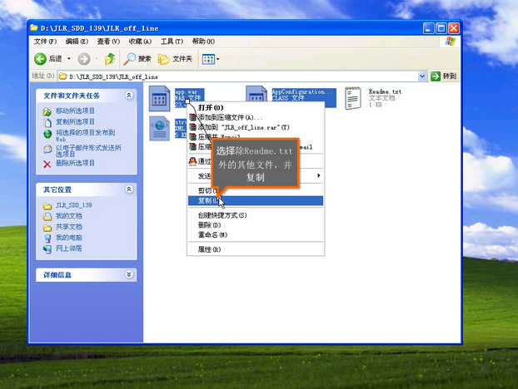The height and width of the screenshot is (389, 518).
Task: Open the 收藏(A) menu
Action: pos(140,42)
